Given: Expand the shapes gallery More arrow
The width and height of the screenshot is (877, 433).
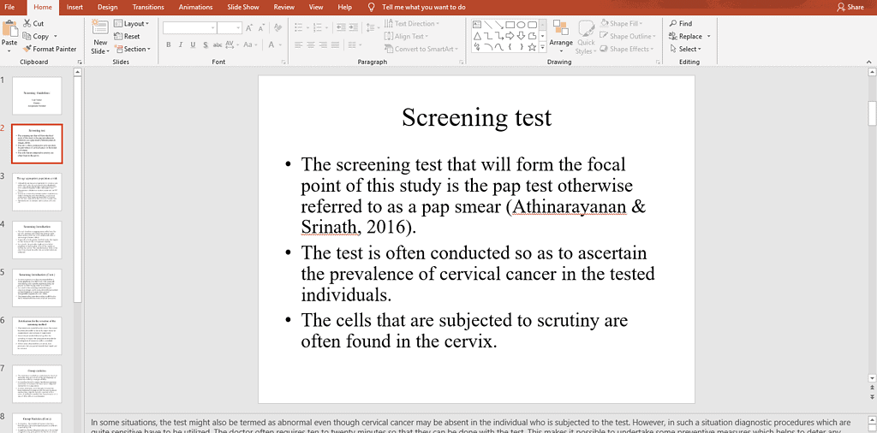Looking at the screenshot, I should click(x=542, y=47).
